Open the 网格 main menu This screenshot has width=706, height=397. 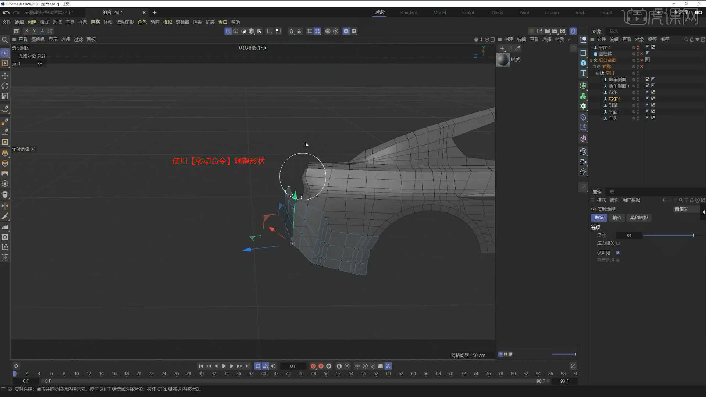(95, 22)
